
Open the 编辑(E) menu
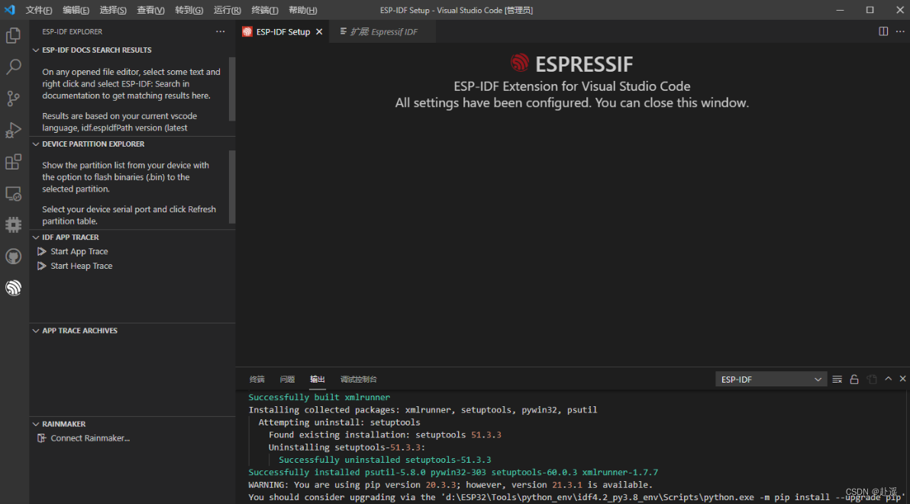[x=76, y=11]
